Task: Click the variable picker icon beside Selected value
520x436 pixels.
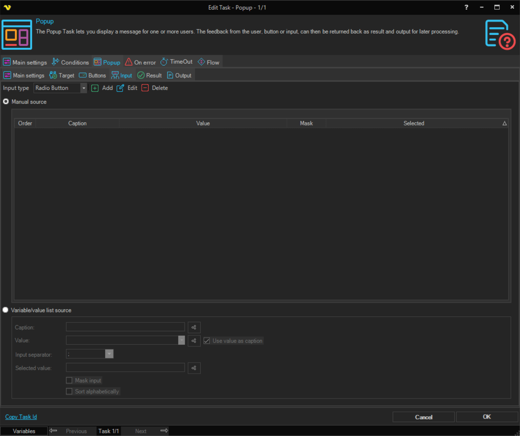Action: pos(194,368)
